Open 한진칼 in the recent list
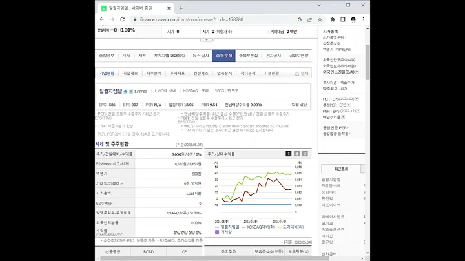 327,198
